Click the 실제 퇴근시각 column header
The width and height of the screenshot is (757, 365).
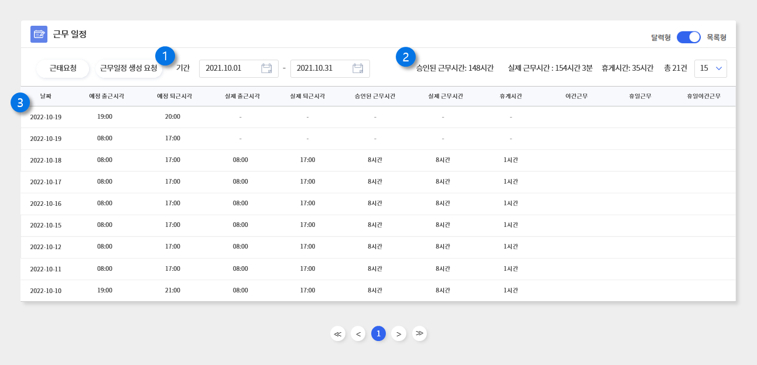[x=307, y=96]
